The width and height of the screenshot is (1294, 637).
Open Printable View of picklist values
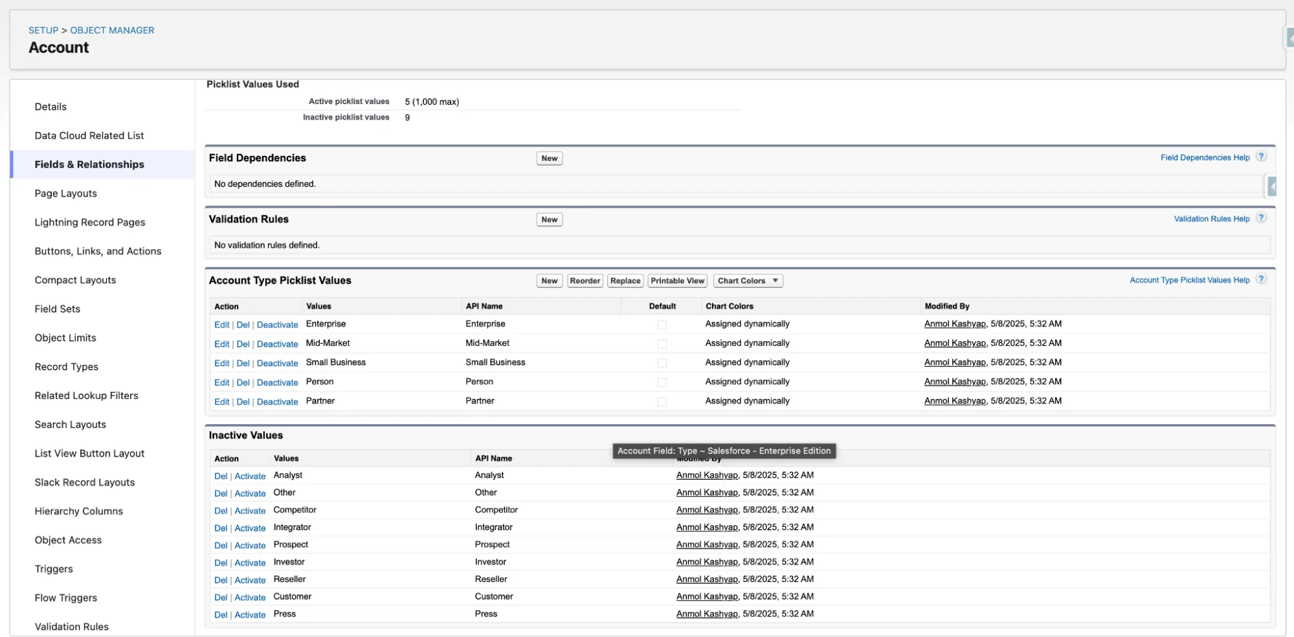(x=677, y=281)
